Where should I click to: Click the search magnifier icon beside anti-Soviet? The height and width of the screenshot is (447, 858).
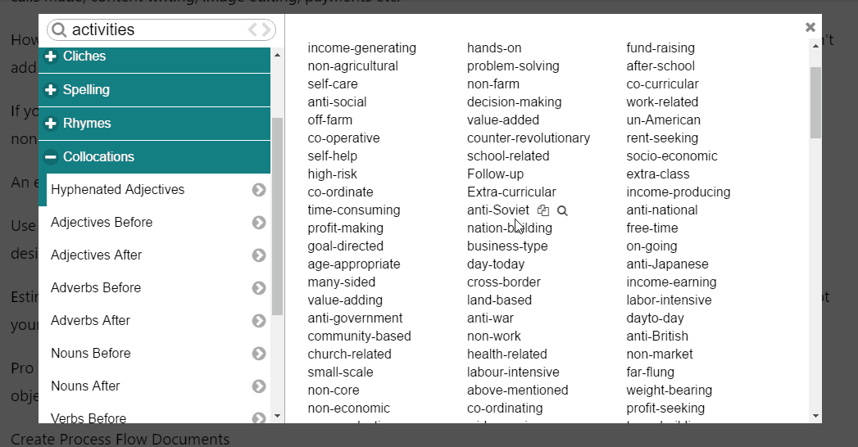562,210
